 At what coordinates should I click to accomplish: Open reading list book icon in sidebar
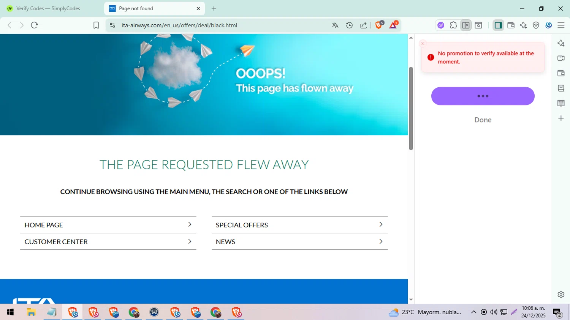(561, 103)
